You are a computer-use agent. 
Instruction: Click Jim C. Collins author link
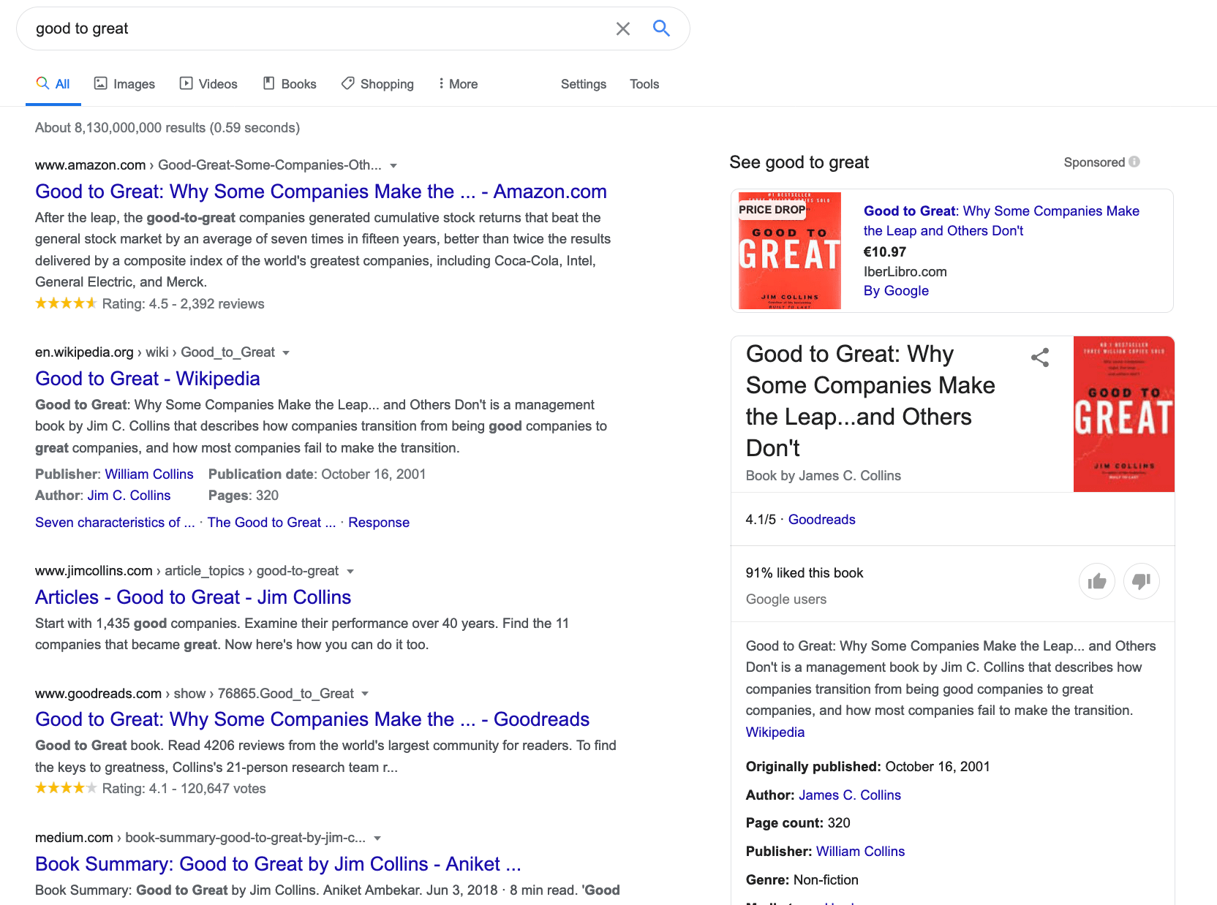tap(129, 496)
